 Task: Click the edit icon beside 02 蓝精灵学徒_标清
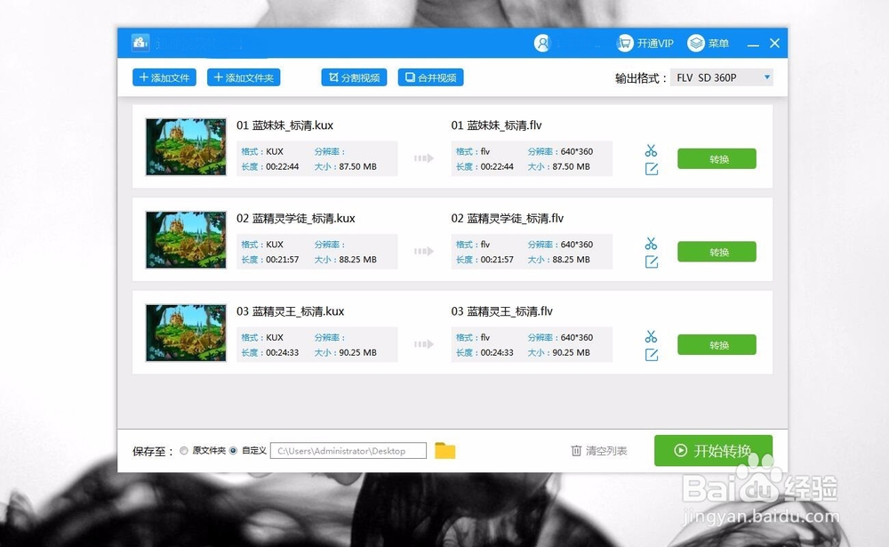pyautogui.click(x=651, y=261)
